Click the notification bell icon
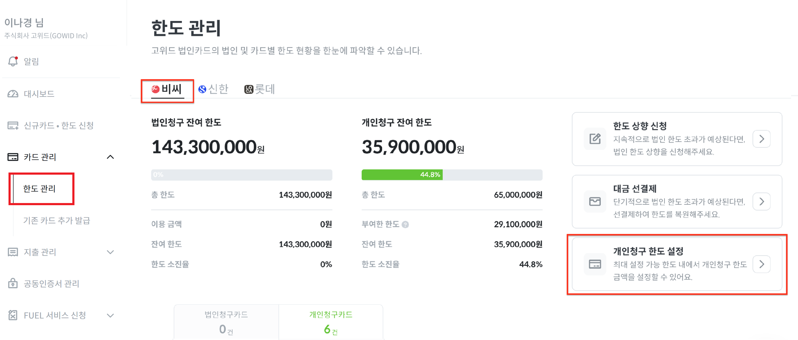The height and width of the screenshot is (340, 798). click(x=13, y=62)
